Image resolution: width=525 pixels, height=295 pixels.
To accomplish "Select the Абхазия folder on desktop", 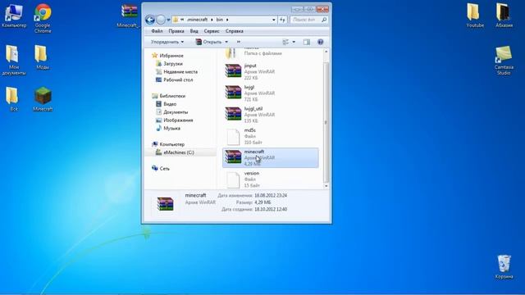I will 504,16.
